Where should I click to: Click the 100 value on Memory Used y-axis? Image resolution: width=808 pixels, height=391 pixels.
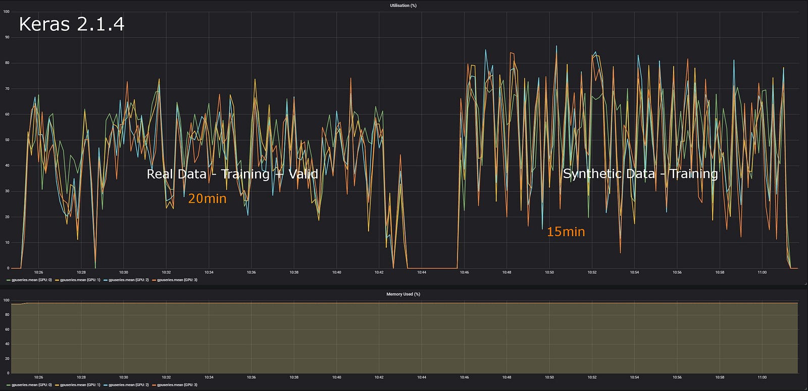pos(6,300)
